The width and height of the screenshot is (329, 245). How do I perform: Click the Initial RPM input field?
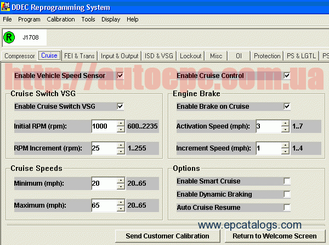pyautogui.click(x=104, y=126)
